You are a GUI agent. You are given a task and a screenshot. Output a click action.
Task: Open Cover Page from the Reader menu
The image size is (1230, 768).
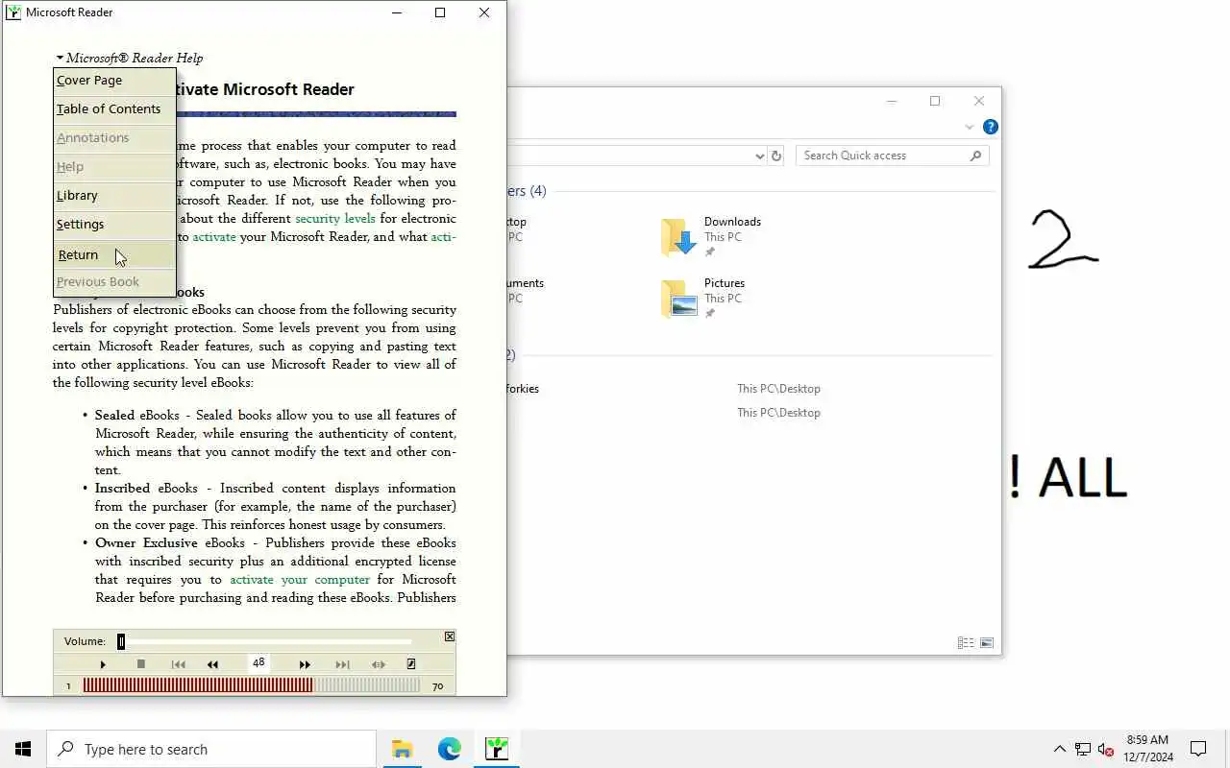coord(114,81)
